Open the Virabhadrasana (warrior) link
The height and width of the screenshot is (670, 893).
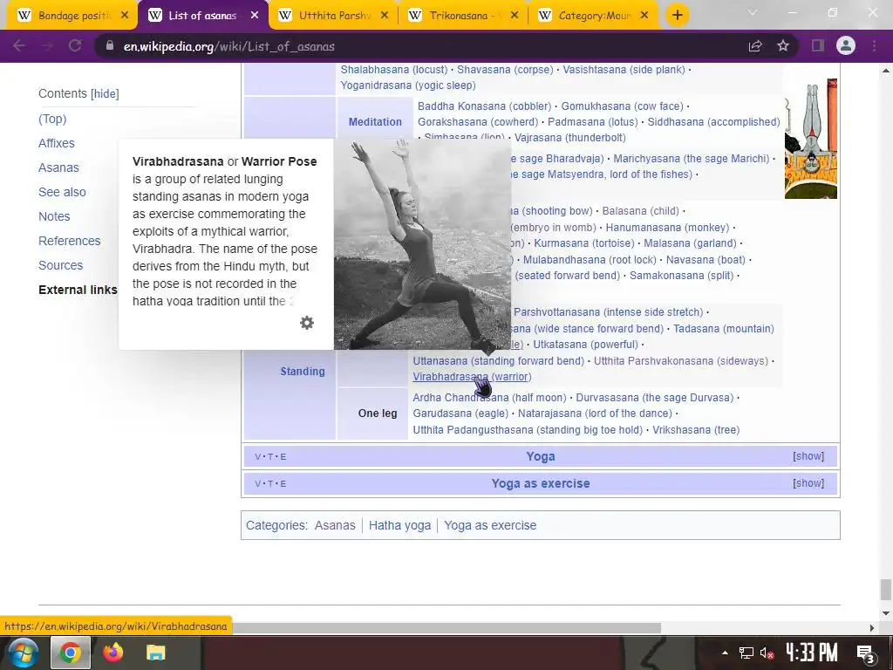click(x=472, y=377)
